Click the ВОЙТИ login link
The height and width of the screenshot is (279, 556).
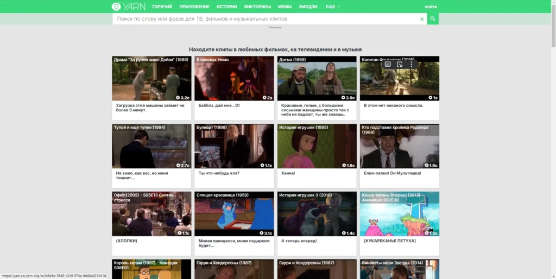(x=431, y=7)
